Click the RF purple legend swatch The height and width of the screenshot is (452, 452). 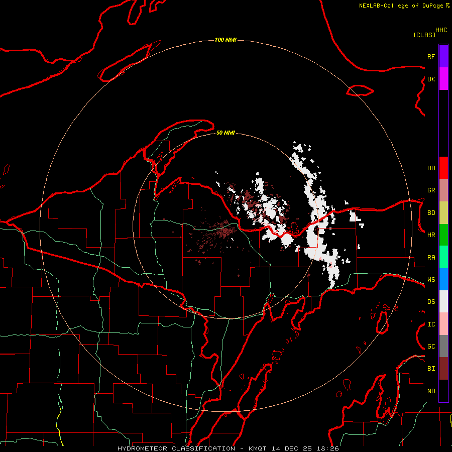(x=443, y=56)
